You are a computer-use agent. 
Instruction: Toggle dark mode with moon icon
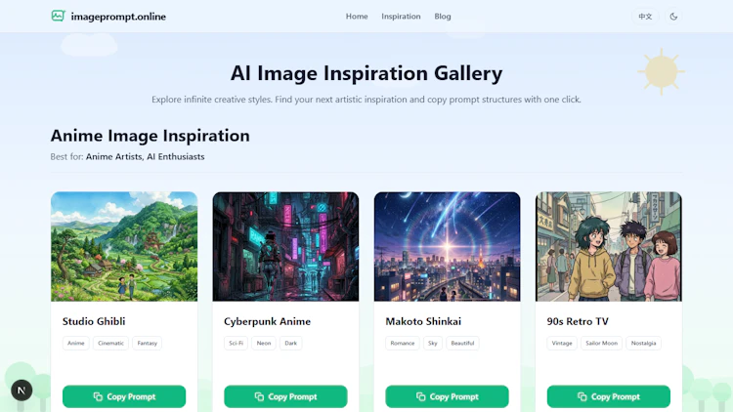(673, 17)
